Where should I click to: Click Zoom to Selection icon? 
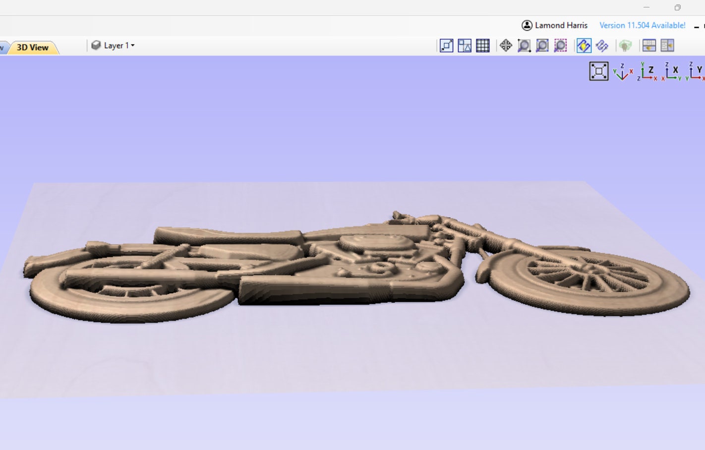[560, 45]
